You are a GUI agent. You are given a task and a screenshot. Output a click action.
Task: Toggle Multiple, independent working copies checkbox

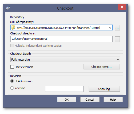pyautogui.click(x=12, y=46)
